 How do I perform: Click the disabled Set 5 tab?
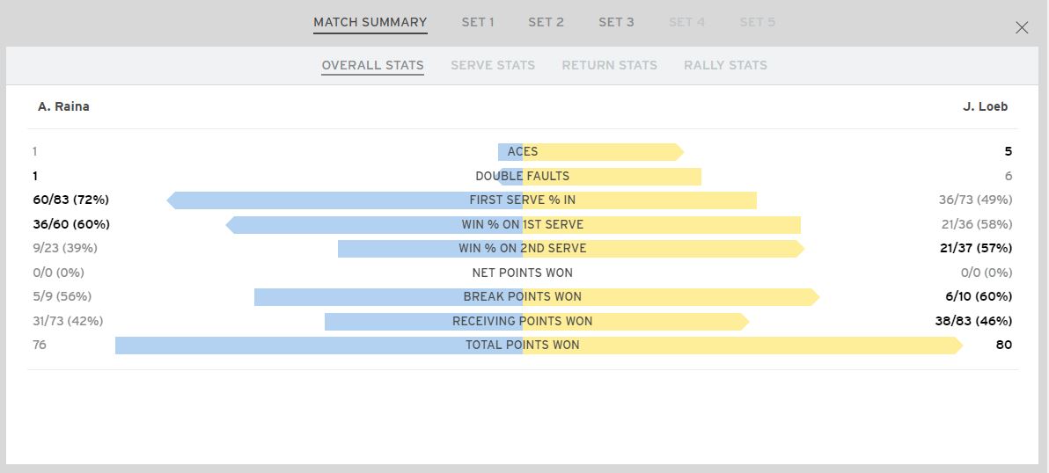click(757, 22)
